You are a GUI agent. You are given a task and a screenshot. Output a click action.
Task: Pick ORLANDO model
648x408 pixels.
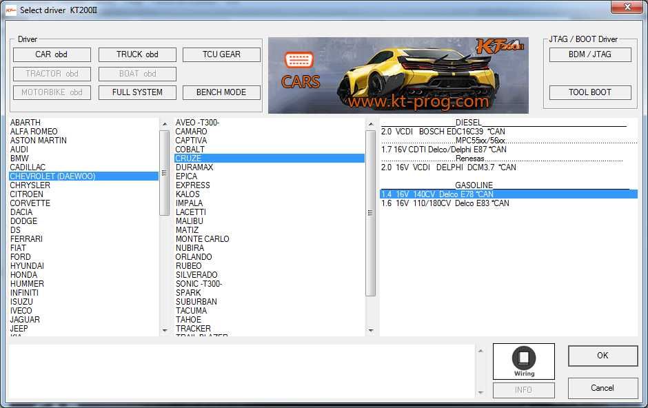[270, 257]
